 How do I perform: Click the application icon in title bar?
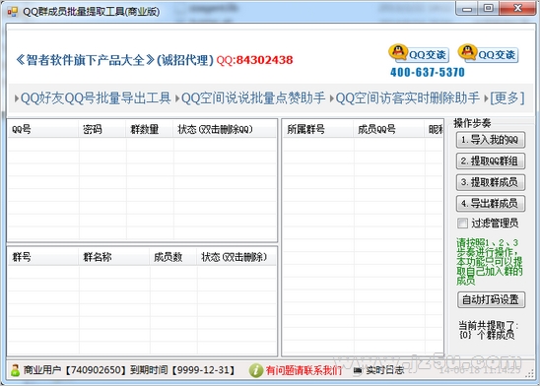click(13, 12)
